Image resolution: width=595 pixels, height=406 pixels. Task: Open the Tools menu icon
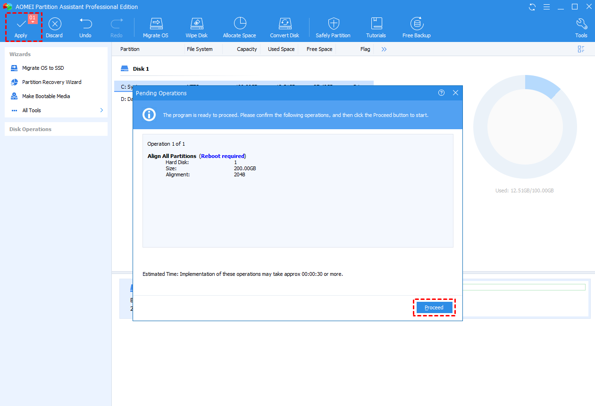[581, 24]
